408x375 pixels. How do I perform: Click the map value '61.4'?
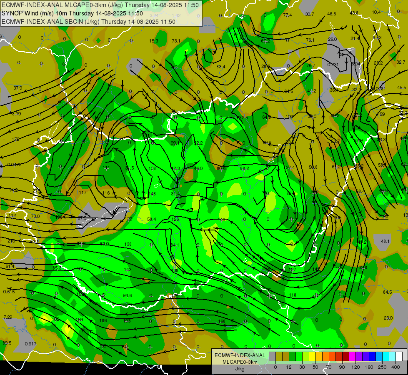click(x=10, y=266)
